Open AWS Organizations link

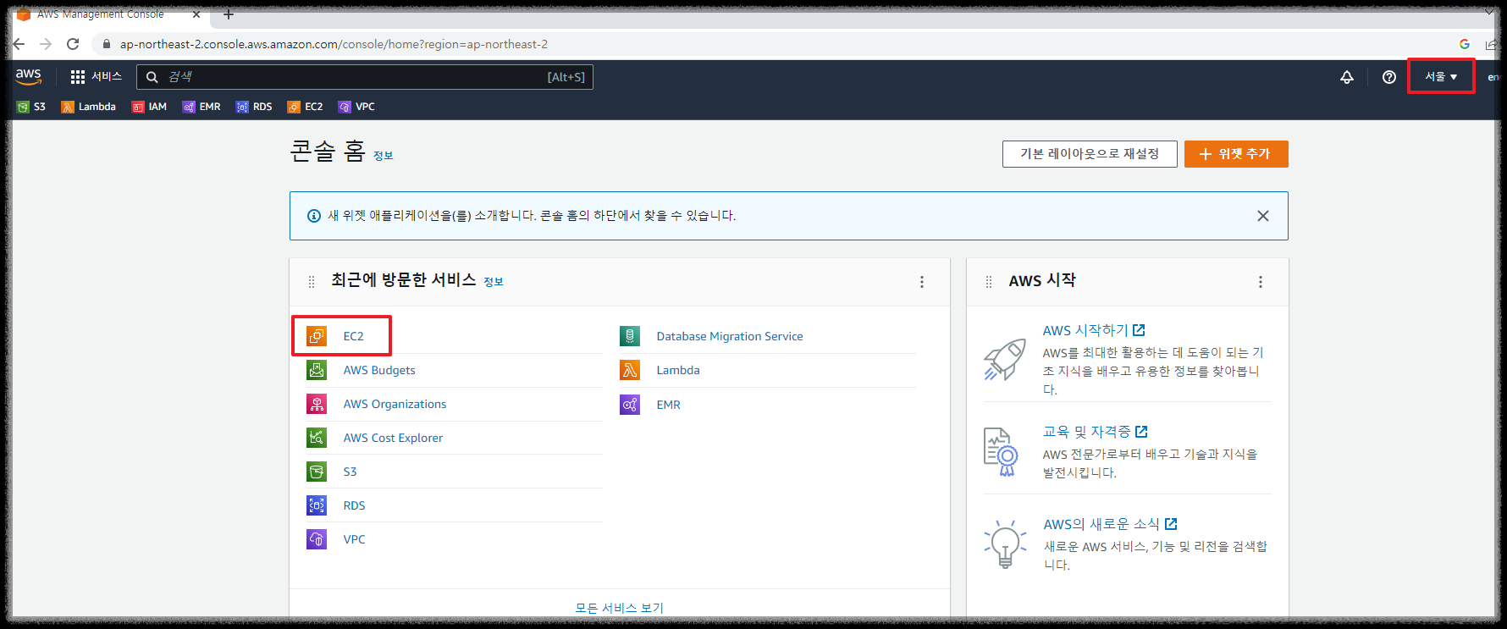pyautogui.click(x=395, y=404)
